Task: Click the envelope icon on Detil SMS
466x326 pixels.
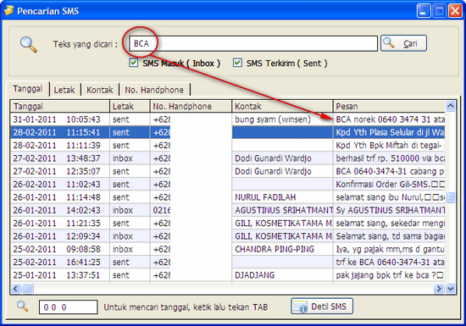Action: point(300,307)
